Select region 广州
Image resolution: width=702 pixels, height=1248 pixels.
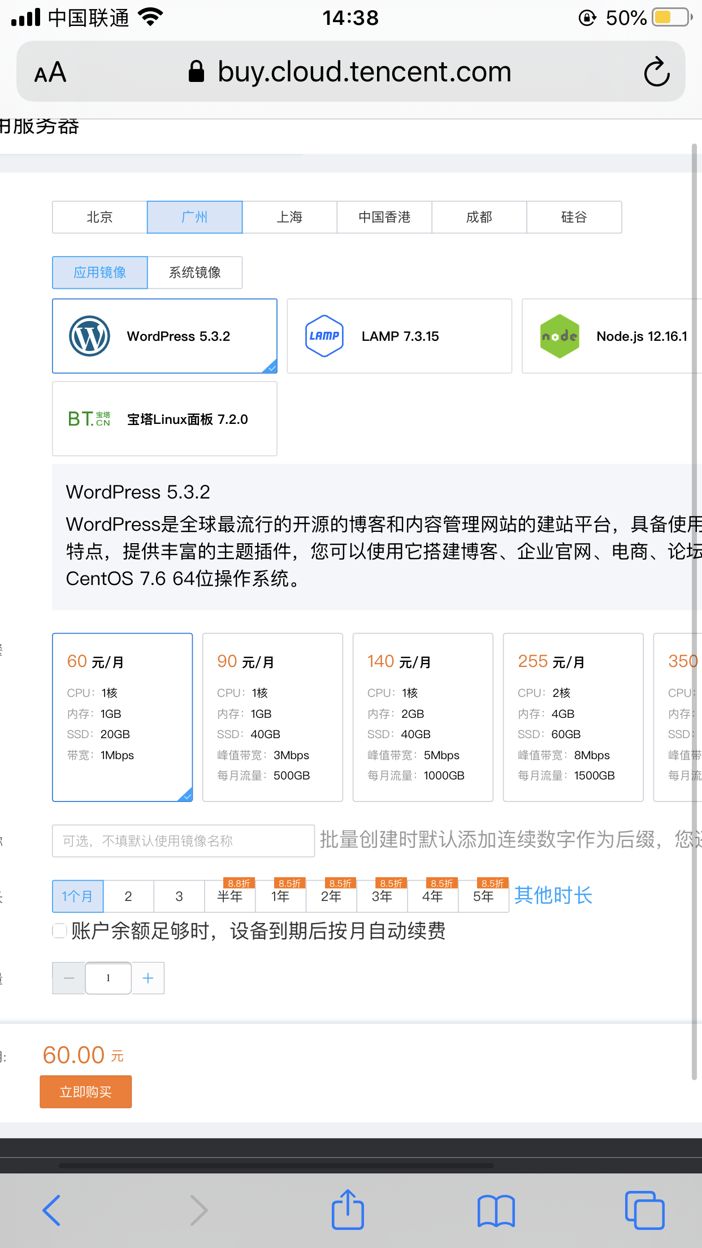coord(194,217)
